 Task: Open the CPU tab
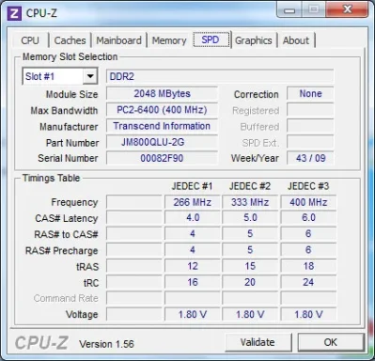tap(30, 40)
